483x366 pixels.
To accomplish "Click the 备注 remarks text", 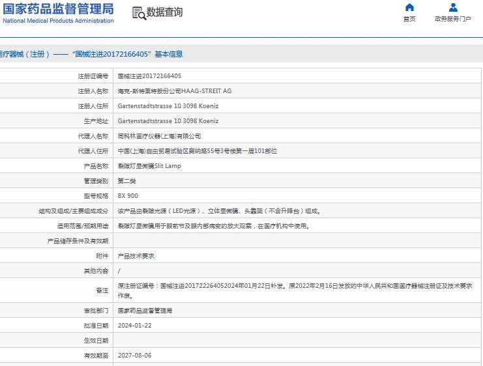I will [295, 291].
